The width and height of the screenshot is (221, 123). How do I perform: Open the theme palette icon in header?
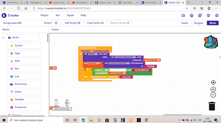tap(192, 15)
